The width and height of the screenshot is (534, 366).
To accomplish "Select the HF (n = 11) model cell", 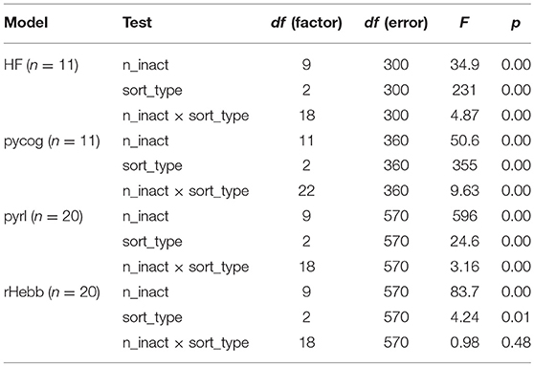I will click(x=41, y=65).
